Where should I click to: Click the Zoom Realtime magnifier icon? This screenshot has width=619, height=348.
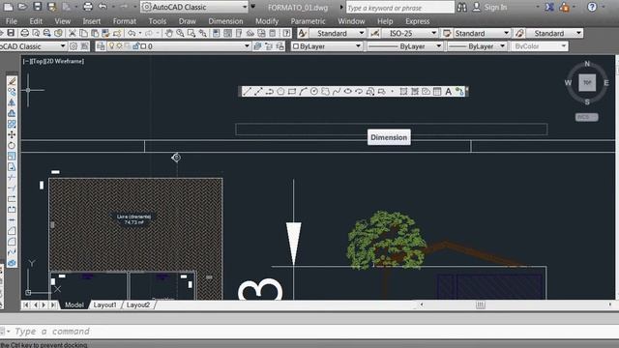[180, 33]
